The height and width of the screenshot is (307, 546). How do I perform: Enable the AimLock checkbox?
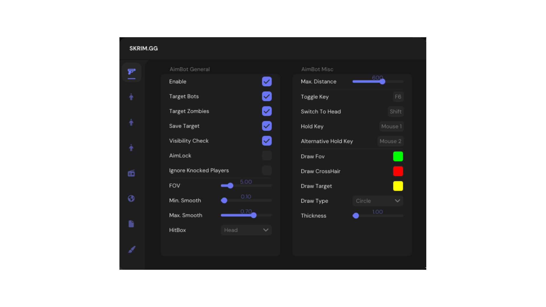(267, 155)
